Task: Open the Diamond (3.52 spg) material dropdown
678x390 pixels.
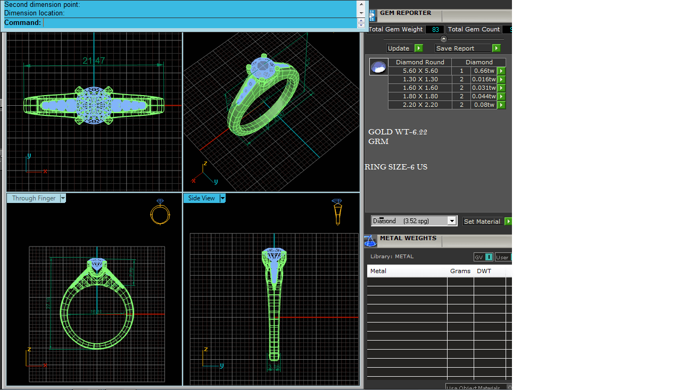Action: click(x=452, y=221)
